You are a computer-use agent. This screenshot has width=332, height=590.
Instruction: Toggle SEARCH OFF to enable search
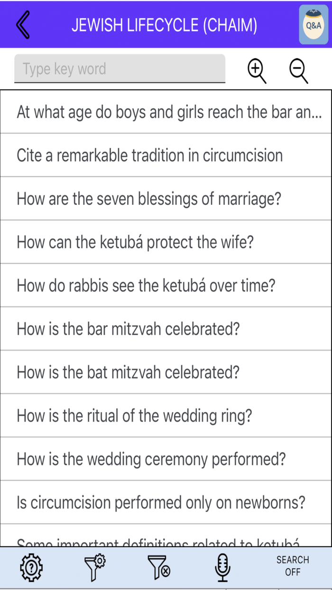(293, 567)
